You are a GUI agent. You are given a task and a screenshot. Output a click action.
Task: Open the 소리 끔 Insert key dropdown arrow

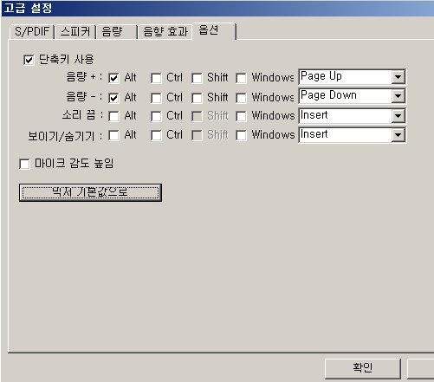coord(398,116)
